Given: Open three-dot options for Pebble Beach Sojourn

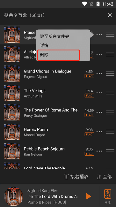Looking at the screenshot, I should click(x=99, y=151).
